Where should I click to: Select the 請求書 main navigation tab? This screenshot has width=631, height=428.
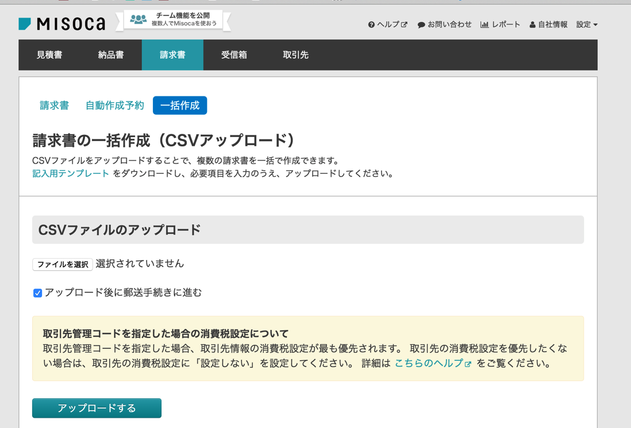[172, 55]
